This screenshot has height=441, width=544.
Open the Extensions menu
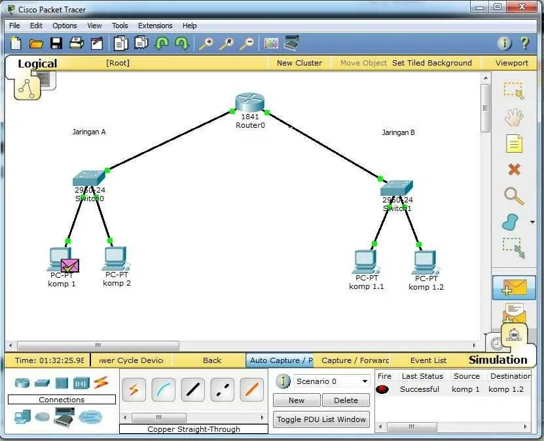[x=155, y=26]
